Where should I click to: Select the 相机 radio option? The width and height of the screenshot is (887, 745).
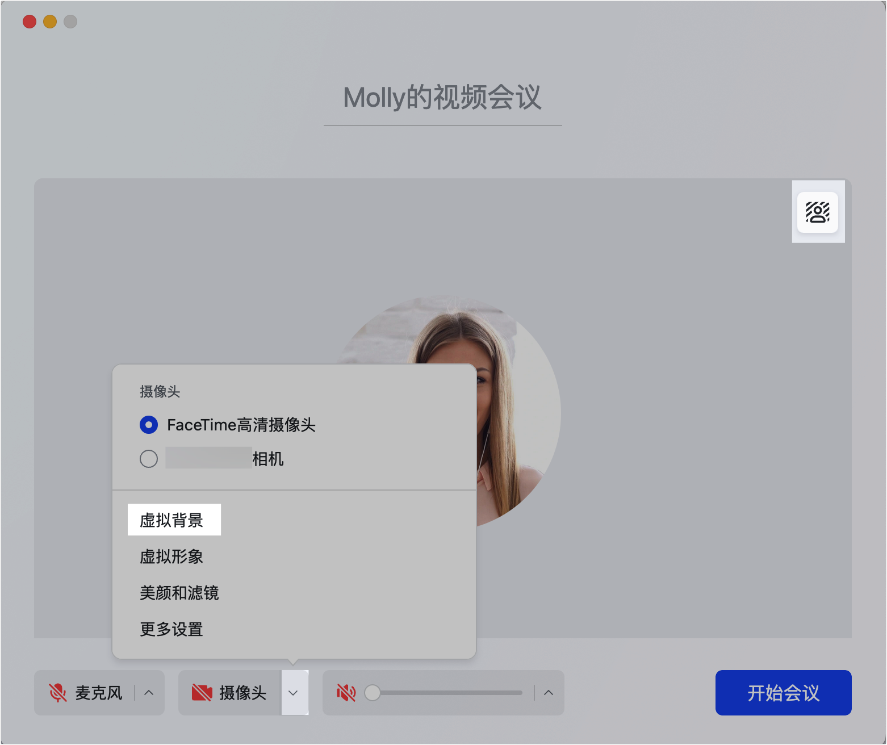[149, 459]
